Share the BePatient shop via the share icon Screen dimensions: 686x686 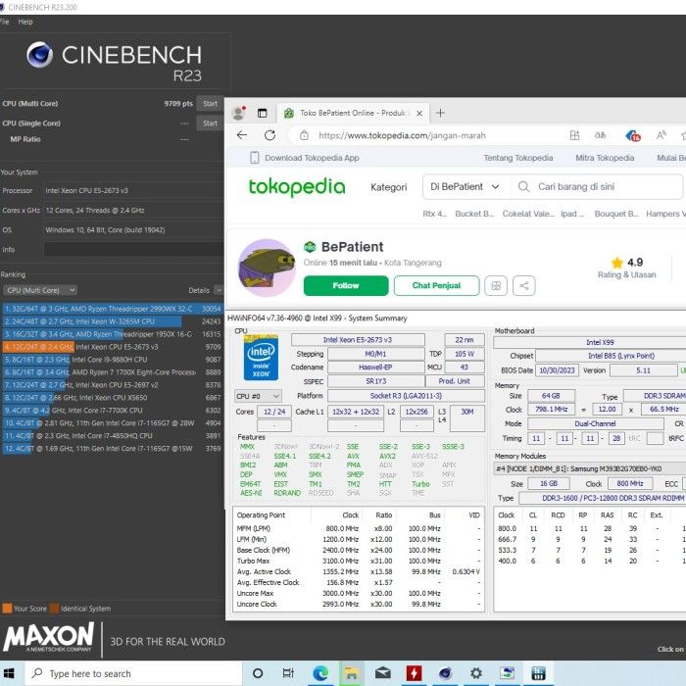pos(523,286)
